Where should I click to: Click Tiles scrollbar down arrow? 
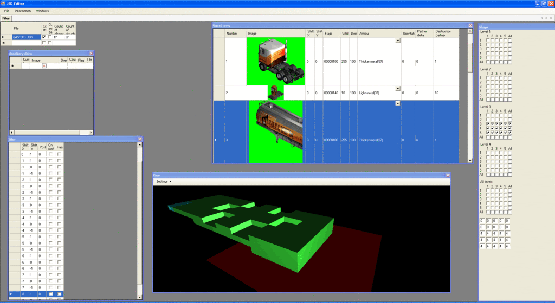coord(139,297)
